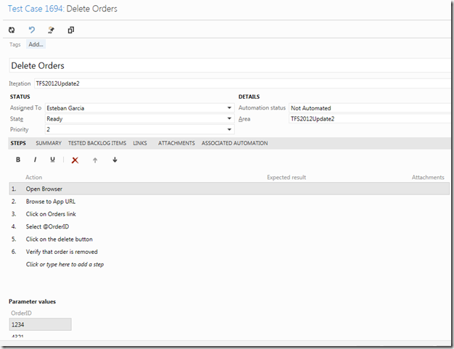The width and height of the screenshot is (454, 349).
Task: Click the refresh work item icon
Action: click(x=12, y=30)
